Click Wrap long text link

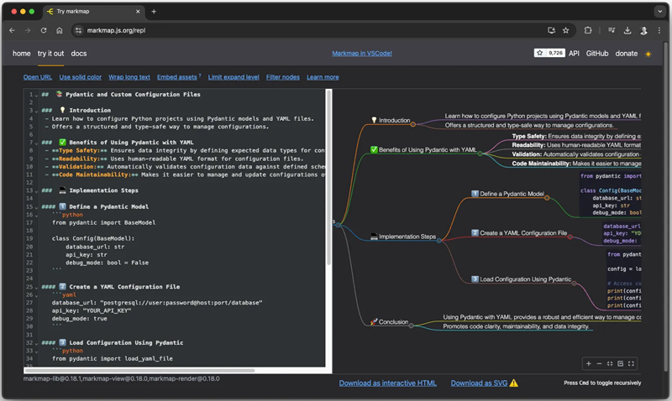[129, 77]
